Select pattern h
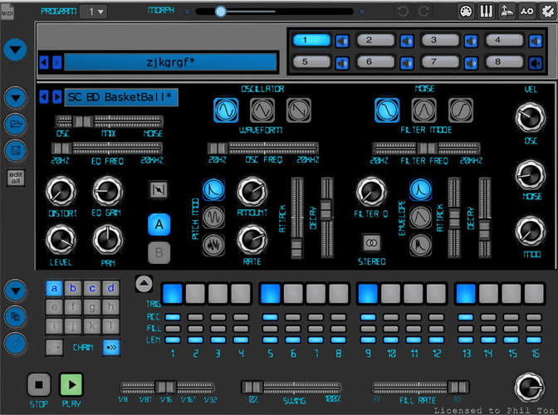The image size is (558, 415). [x=110, y=307]
